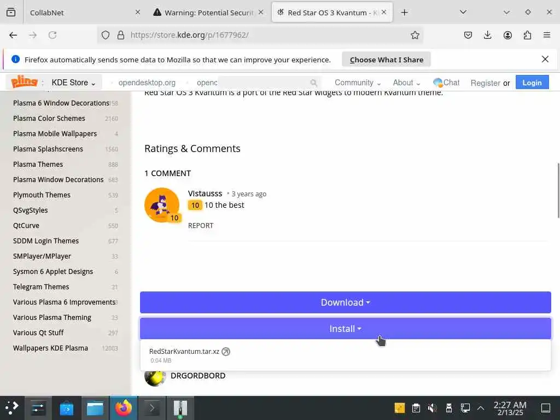
Task: Open Plasma Color Schemes category
Action: point(49,118)
